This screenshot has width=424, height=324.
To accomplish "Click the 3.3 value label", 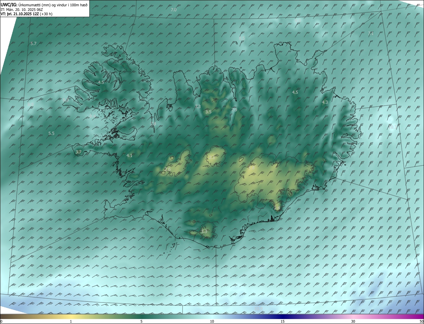I will [204, 232].
